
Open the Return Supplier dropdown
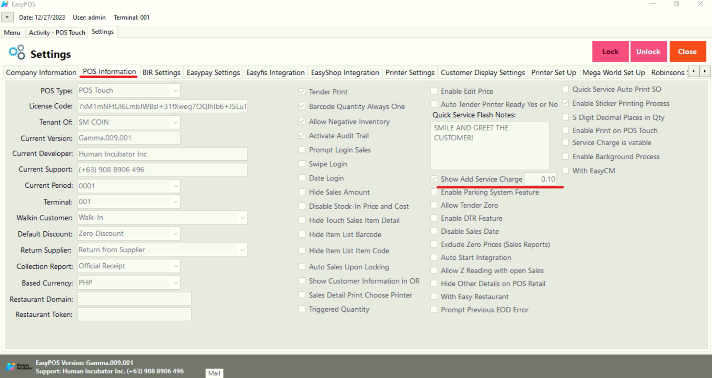pos(242,250)
